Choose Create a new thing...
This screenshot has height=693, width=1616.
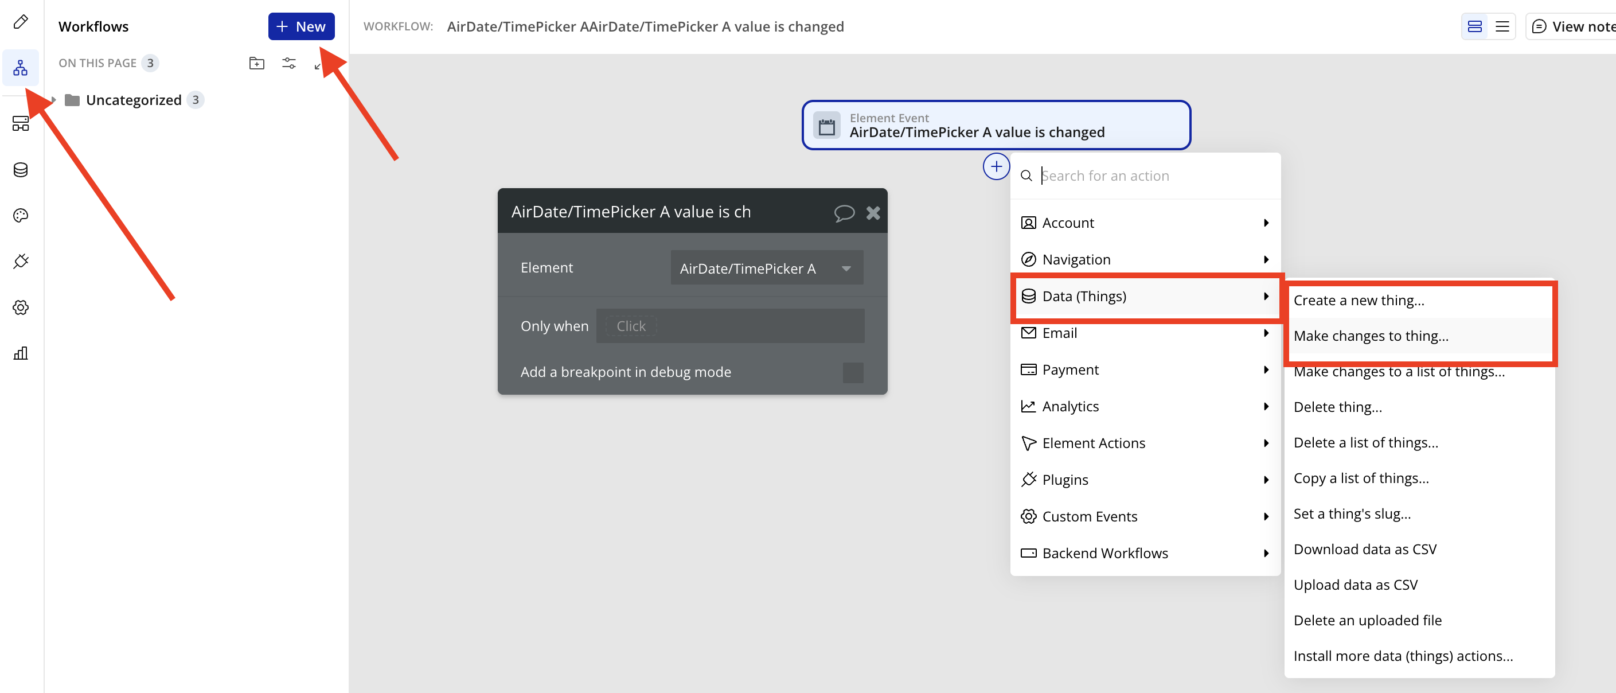(x=1420, y=301)
